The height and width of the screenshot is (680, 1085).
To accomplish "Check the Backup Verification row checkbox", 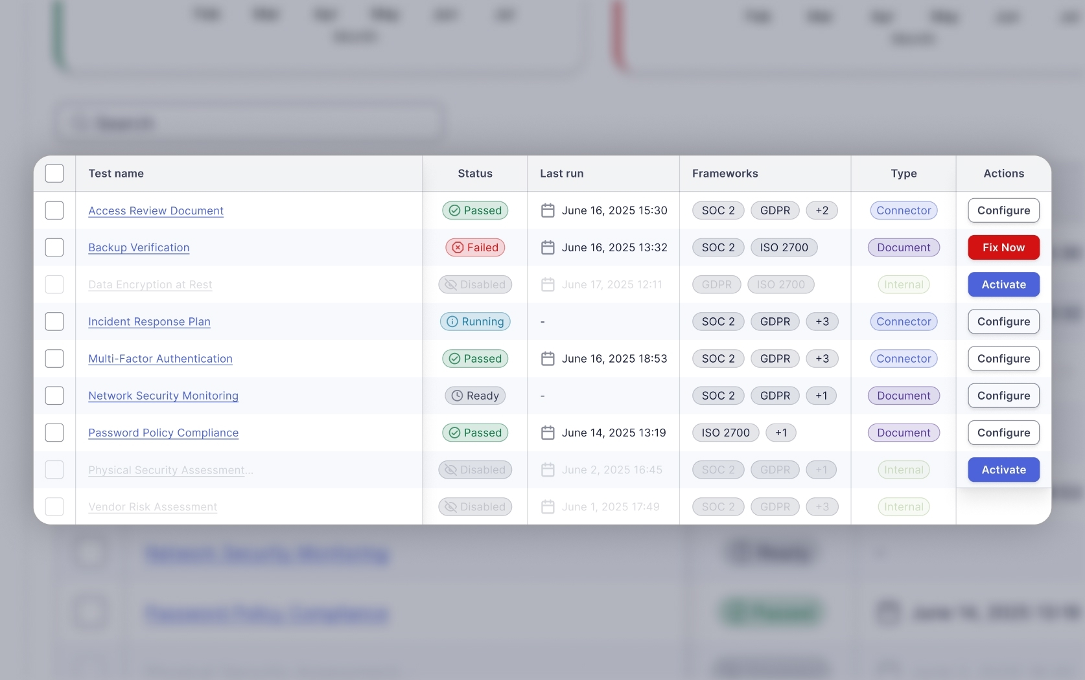I will coord(54,247).
